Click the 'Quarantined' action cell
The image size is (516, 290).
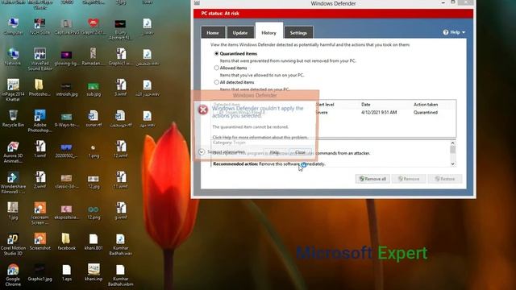[x=426, y=113]
